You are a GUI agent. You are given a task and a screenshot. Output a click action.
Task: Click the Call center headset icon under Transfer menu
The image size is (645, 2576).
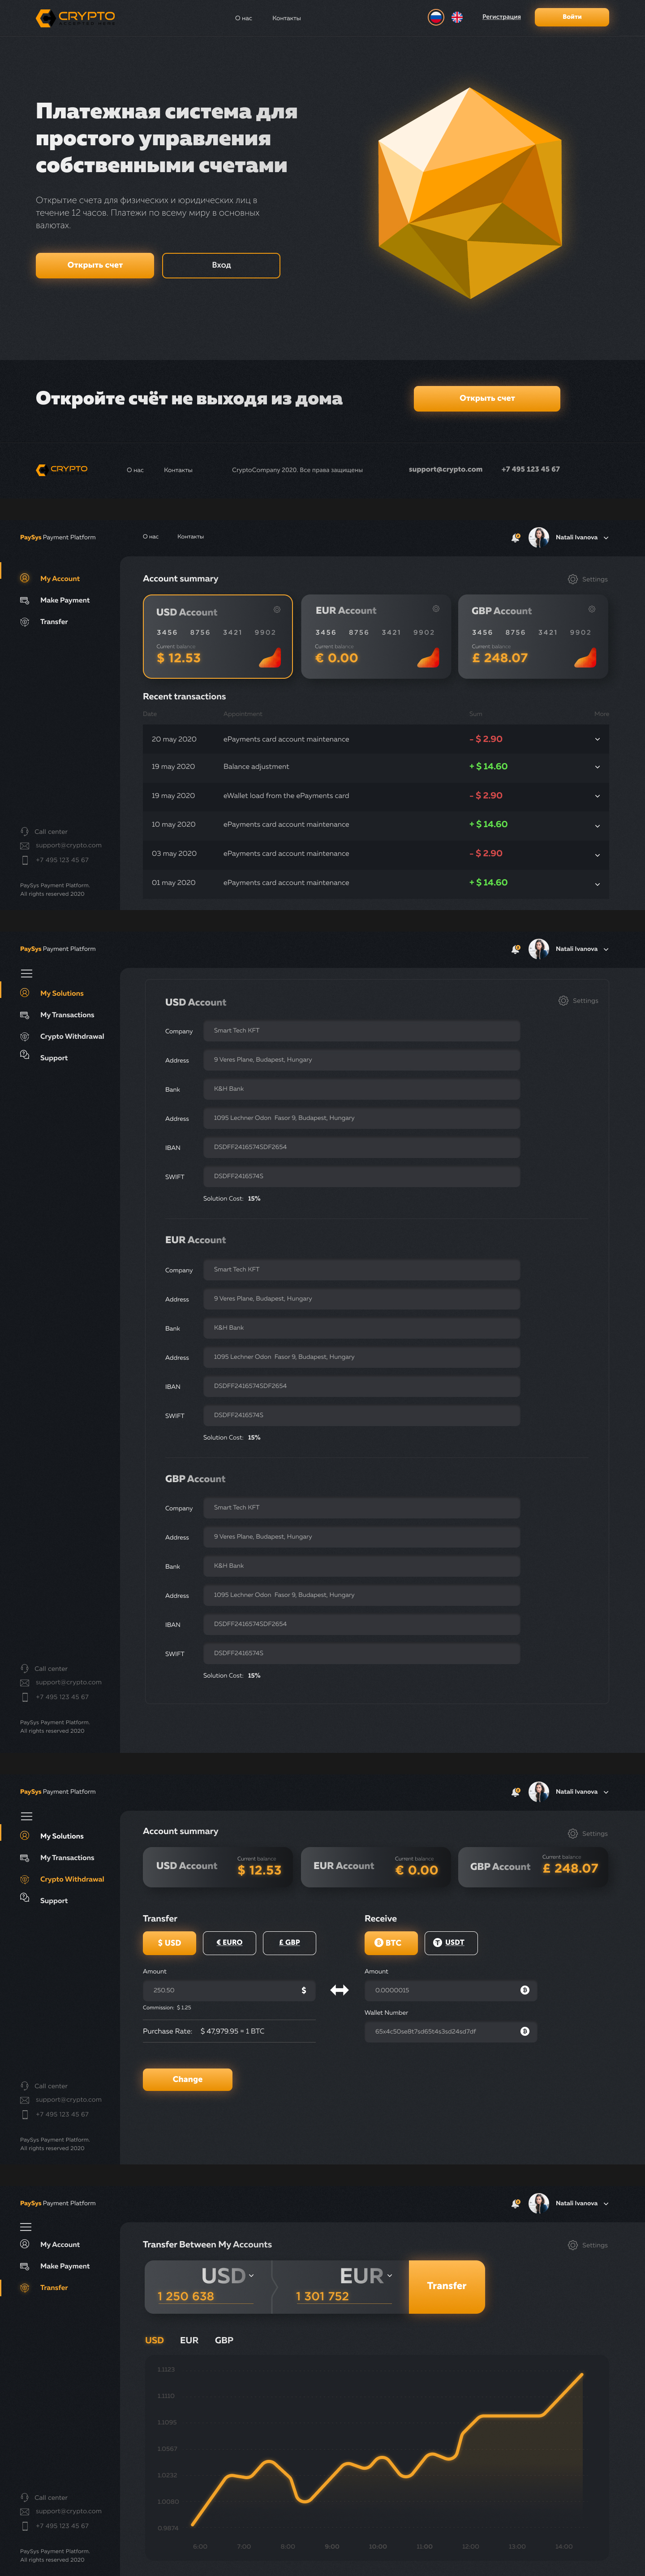tap(25, 831)
